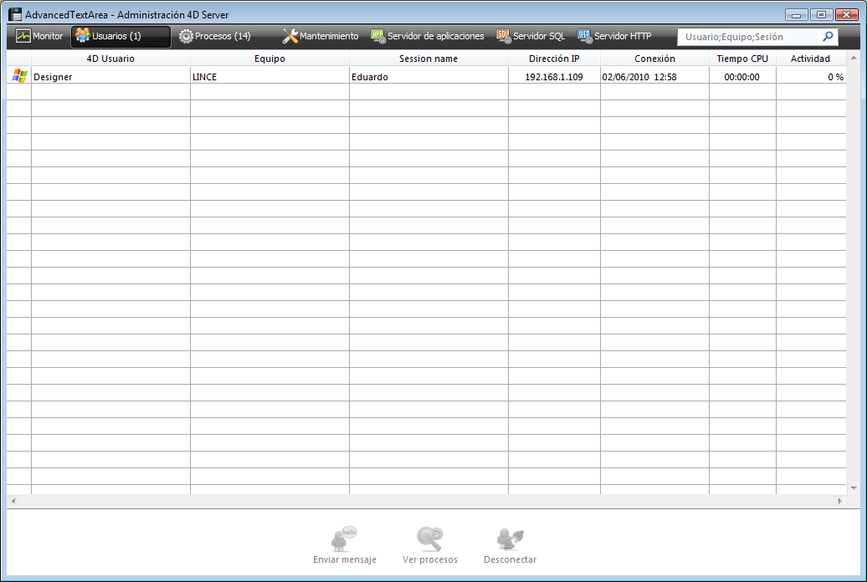The height and width of the screenshot is (582, 867).
Task: Click the SQL server icon
Action: click(504, 36)
